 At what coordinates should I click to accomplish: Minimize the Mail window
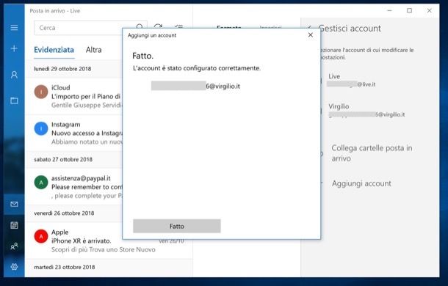click(x=389, y=10)
